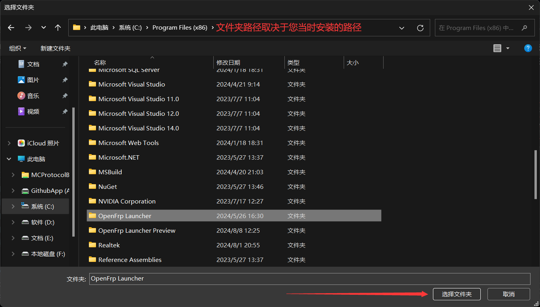Open the iCloud 照片 location
Image resolution: width=540 pixels, height=307 pixels.
pos(43,143)
